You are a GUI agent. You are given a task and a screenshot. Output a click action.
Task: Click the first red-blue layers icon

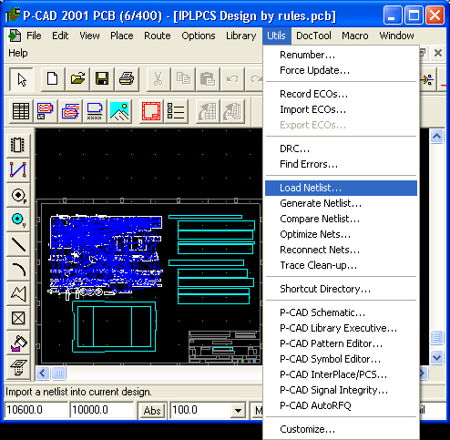pos(46,111)
